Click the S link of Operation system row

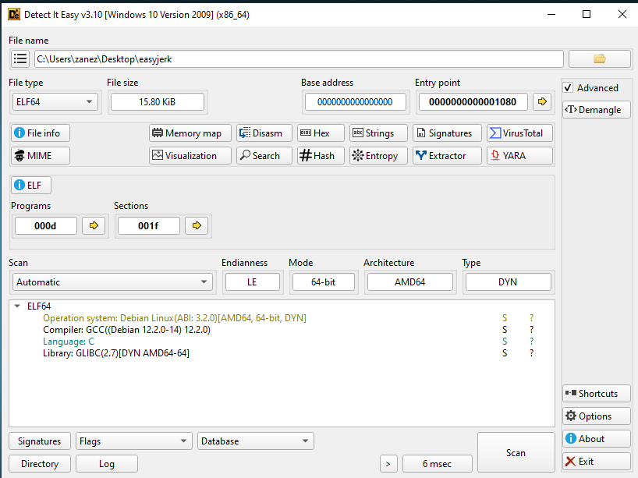pyautogui.click(x=505, y=318)
